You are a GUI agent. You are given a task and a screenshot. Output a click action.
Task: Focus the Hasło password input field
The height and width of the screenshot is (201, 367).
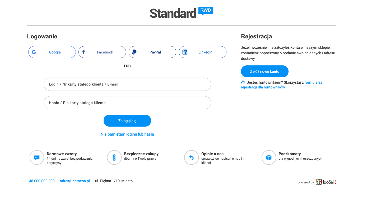point(127,103)
